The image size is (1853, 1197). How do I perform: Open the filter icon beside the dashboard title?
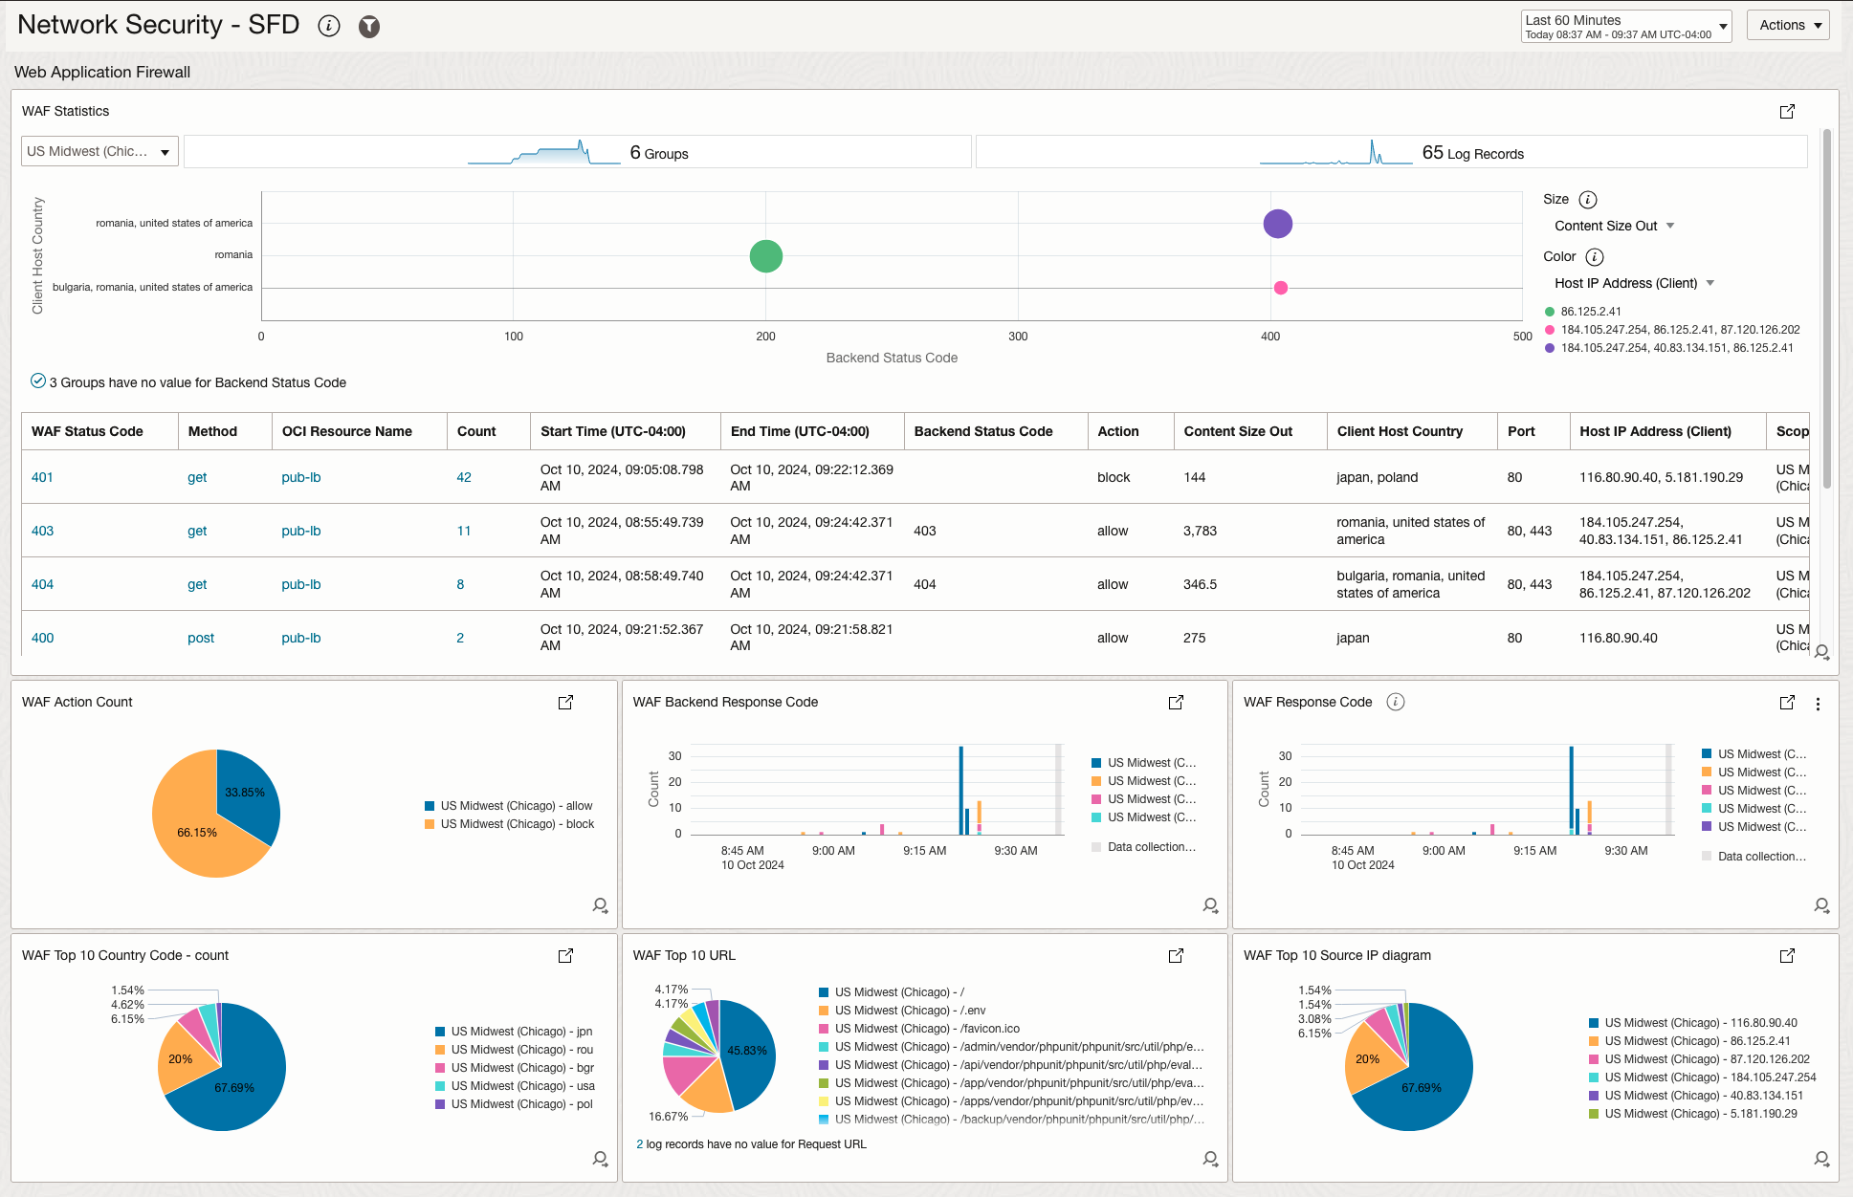coord(368,26)
